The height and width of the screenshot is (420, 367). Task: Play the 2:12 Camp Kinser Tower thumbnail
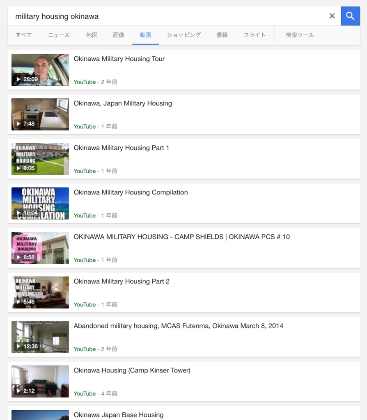tap(40, 381)
